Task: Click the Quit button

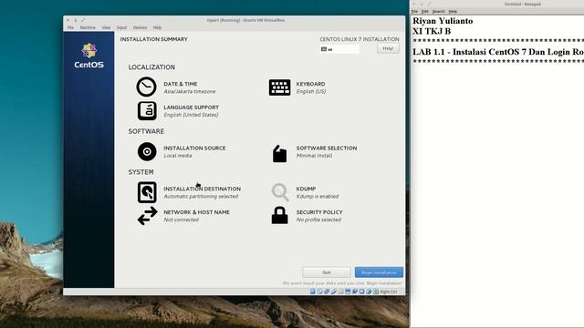Action: pos(327,272)
